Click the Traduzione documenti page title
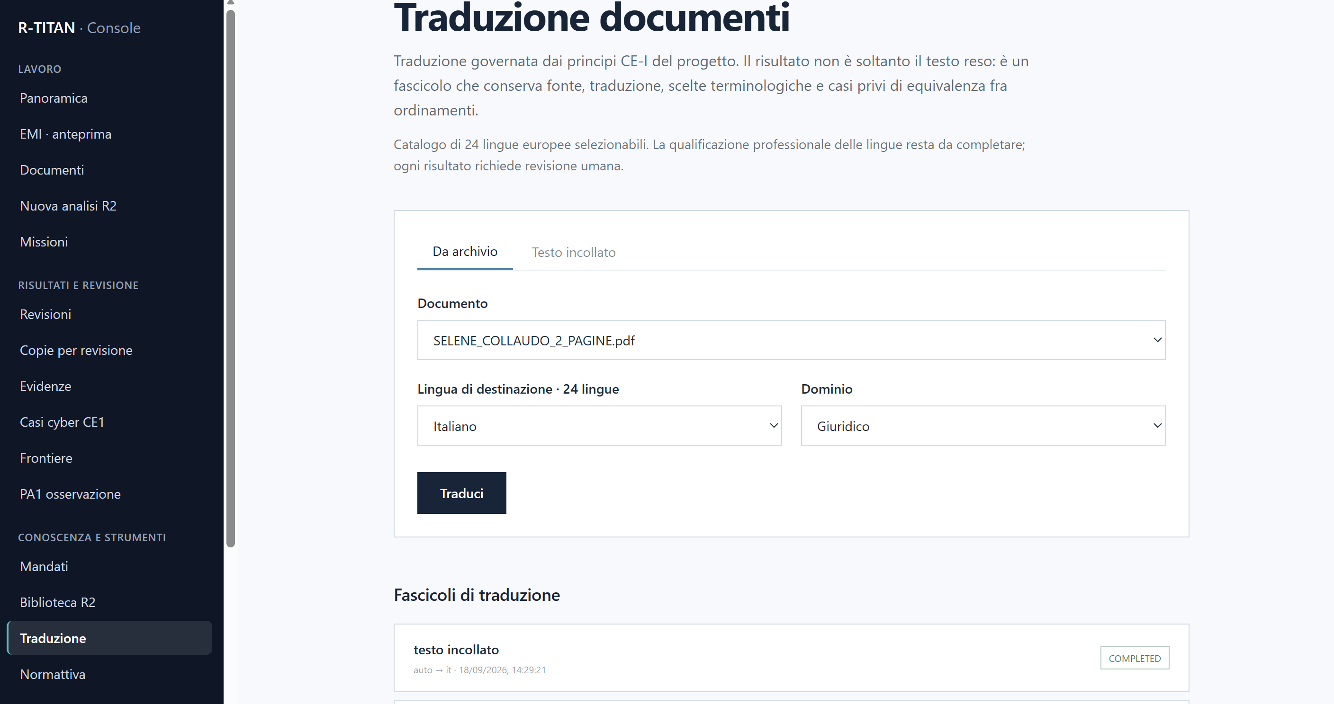 (x=592, y=18)
